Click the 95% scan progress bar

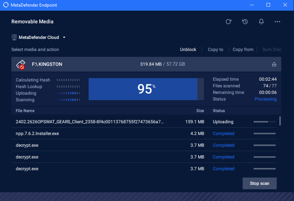tap(146, 89)
